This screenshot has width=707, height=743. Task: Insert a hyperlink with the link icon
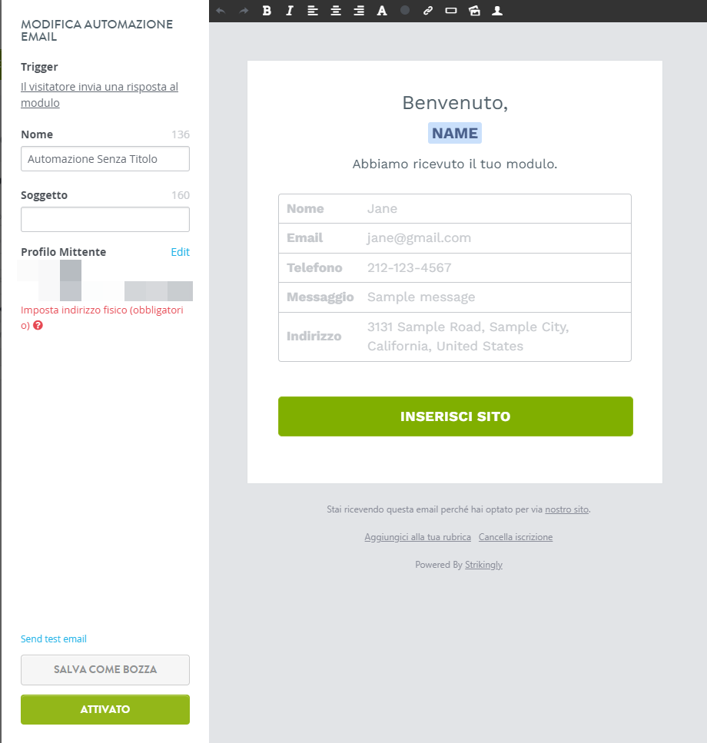tap(428, 11)
